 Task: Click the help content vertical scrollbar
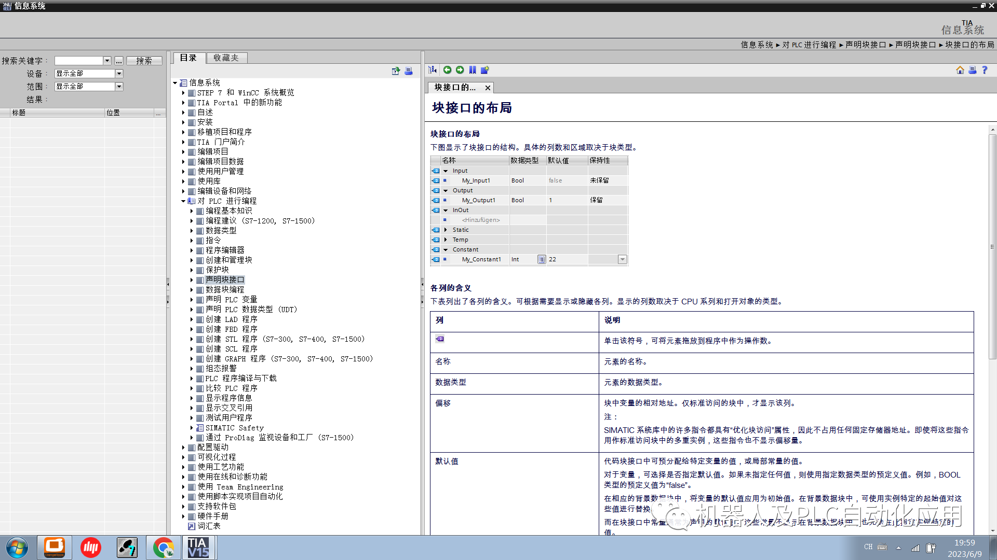pyautogui.click(x=992, y=246)
